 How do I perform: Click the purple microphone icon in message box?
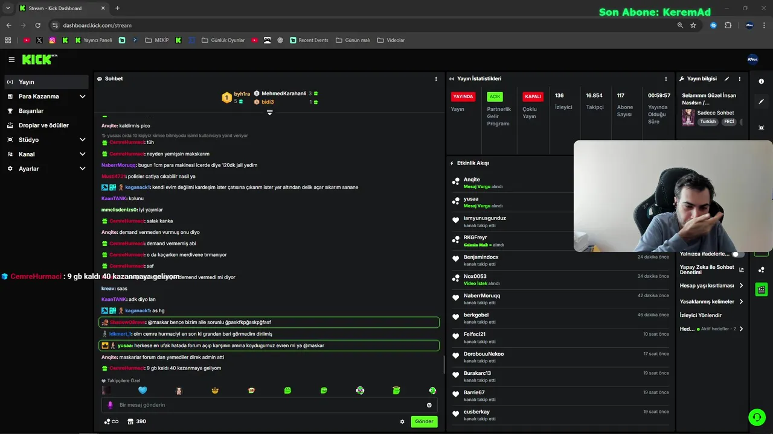[x=110, y=405]
